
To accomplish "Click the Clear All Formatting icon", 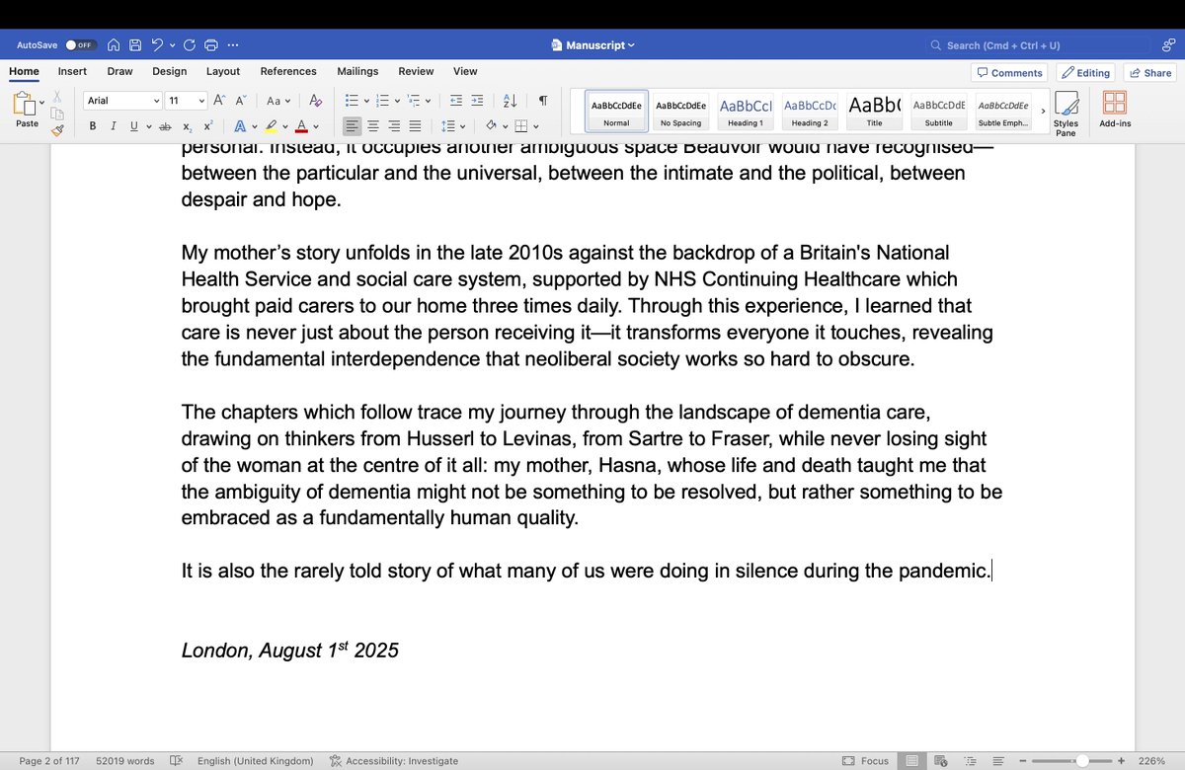I will [x=314, y=102].
